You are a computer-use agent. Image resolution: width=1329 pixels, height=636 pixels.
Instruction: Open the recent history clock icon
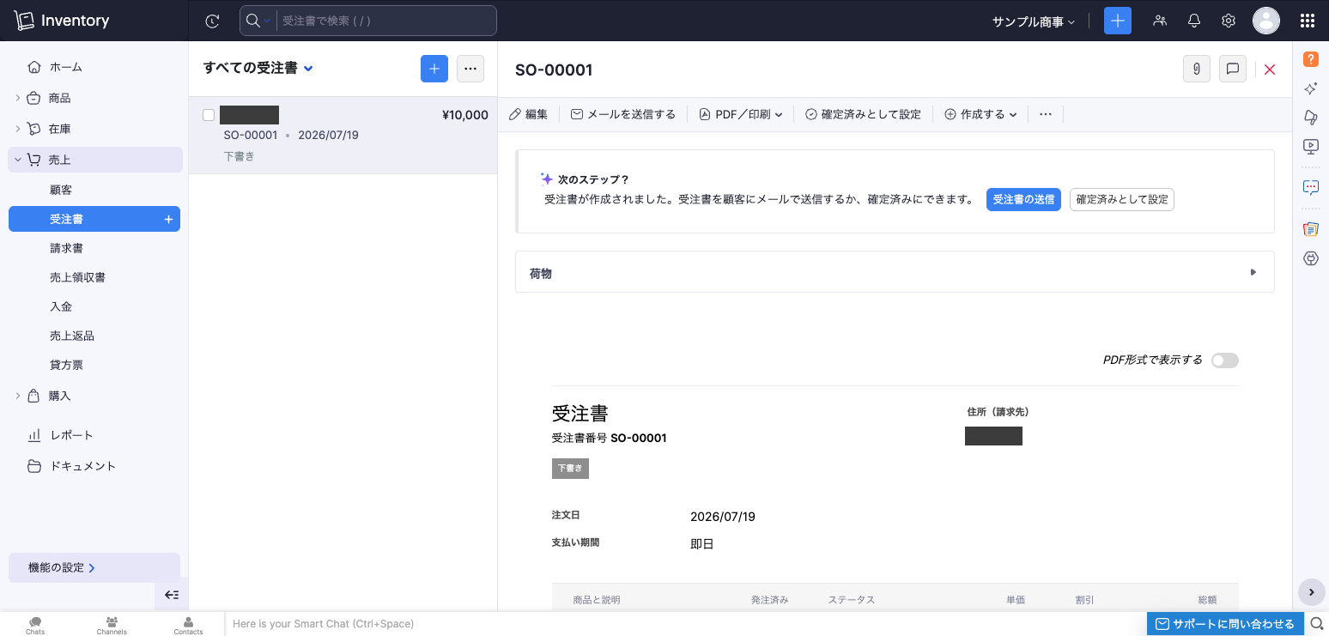212,21
